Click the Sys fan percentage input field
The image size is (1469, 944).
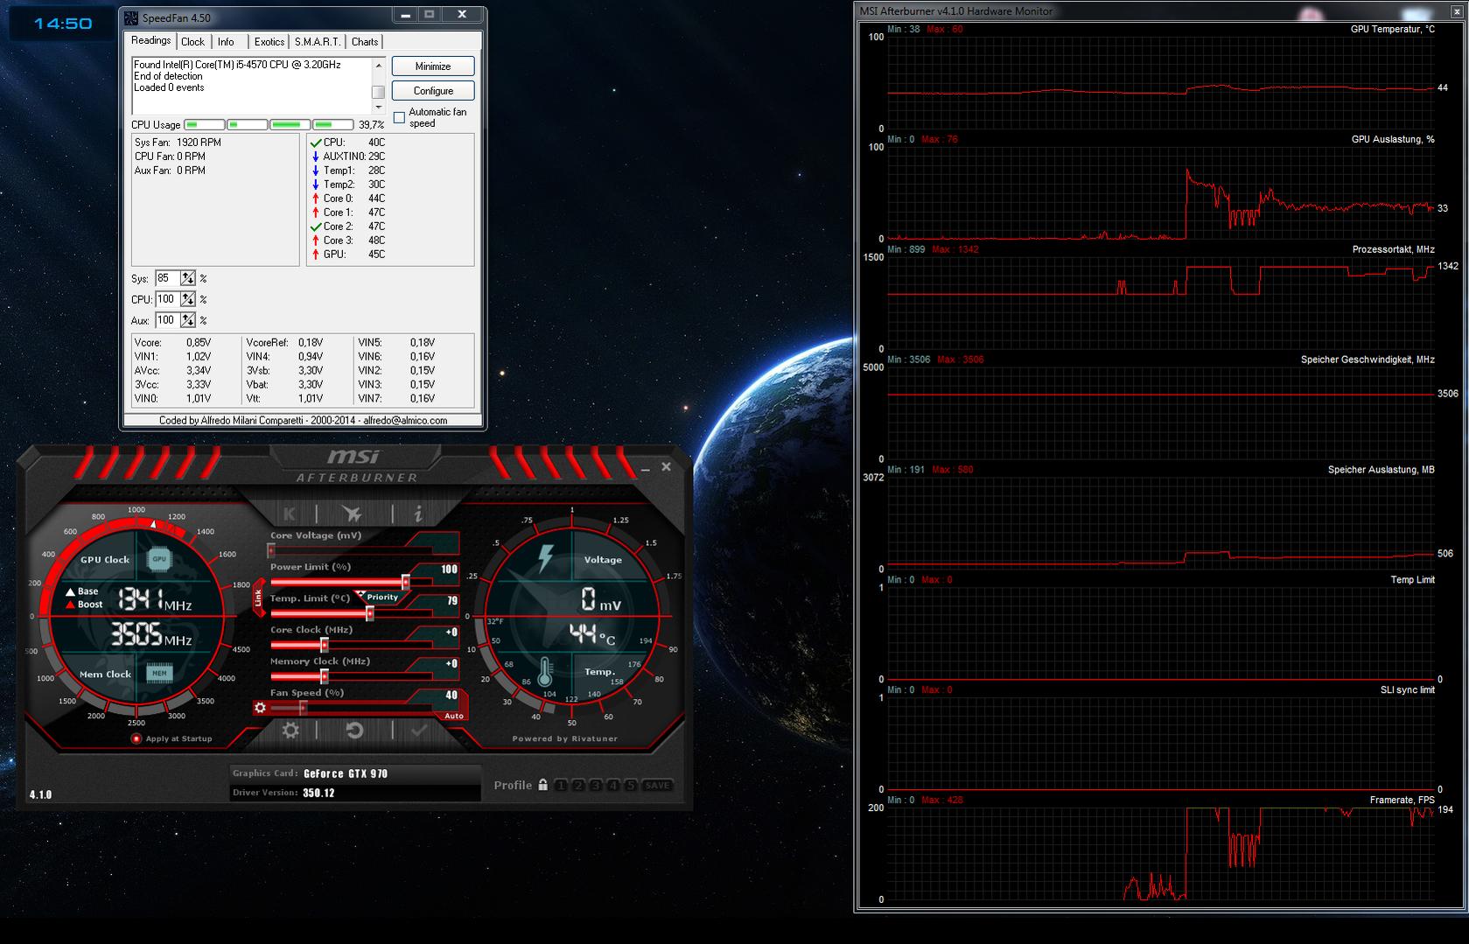click(168, 278)
